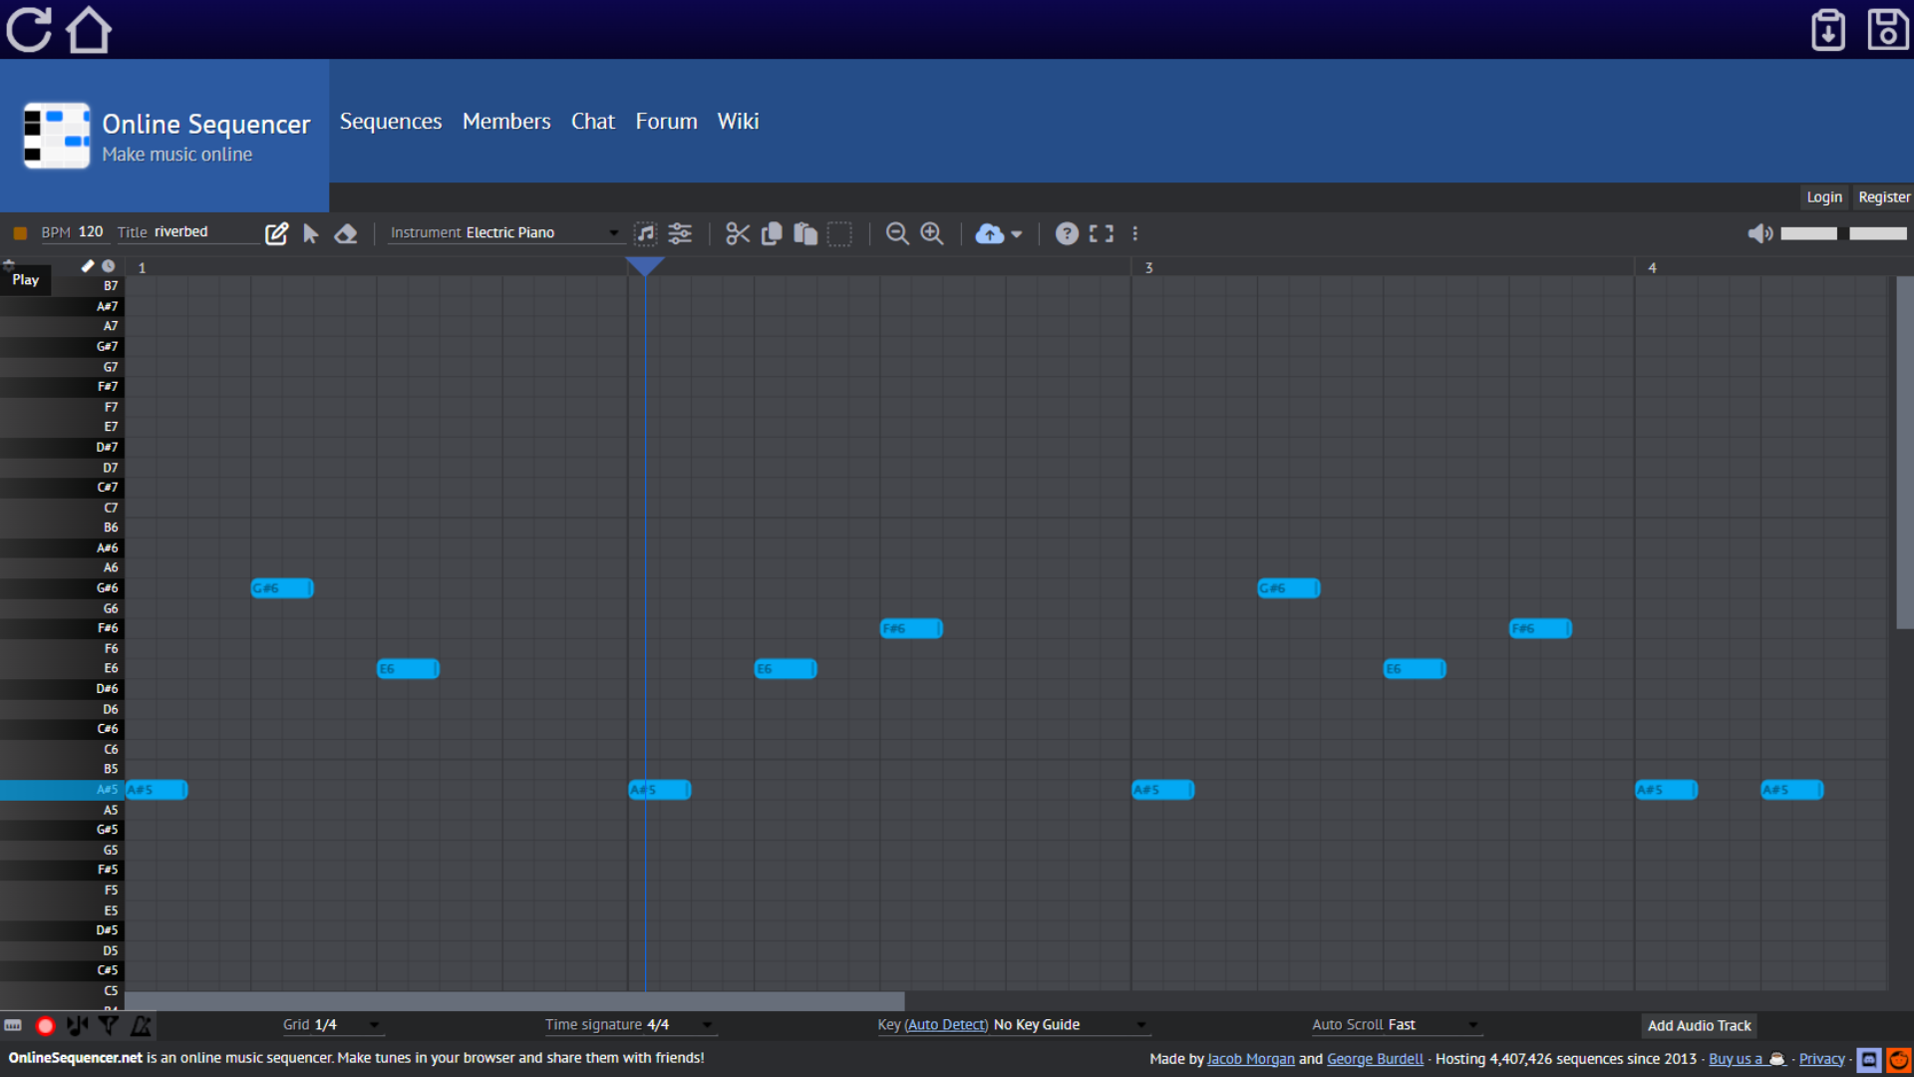Open the Sequences menu

click(391, 122)
